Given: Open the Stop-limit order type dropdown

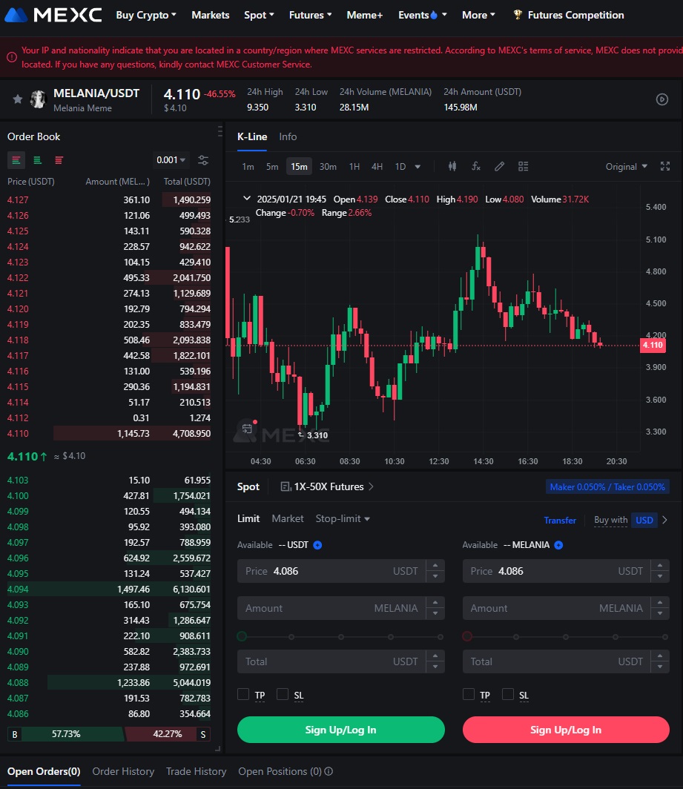Looking at the screenshot, I should [x=343, y=519].
